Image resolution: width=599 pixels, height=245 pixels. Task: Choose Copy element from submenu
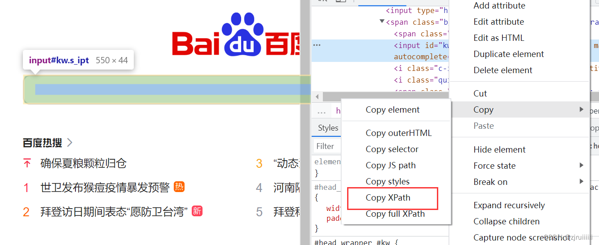(x=392, y=110)
